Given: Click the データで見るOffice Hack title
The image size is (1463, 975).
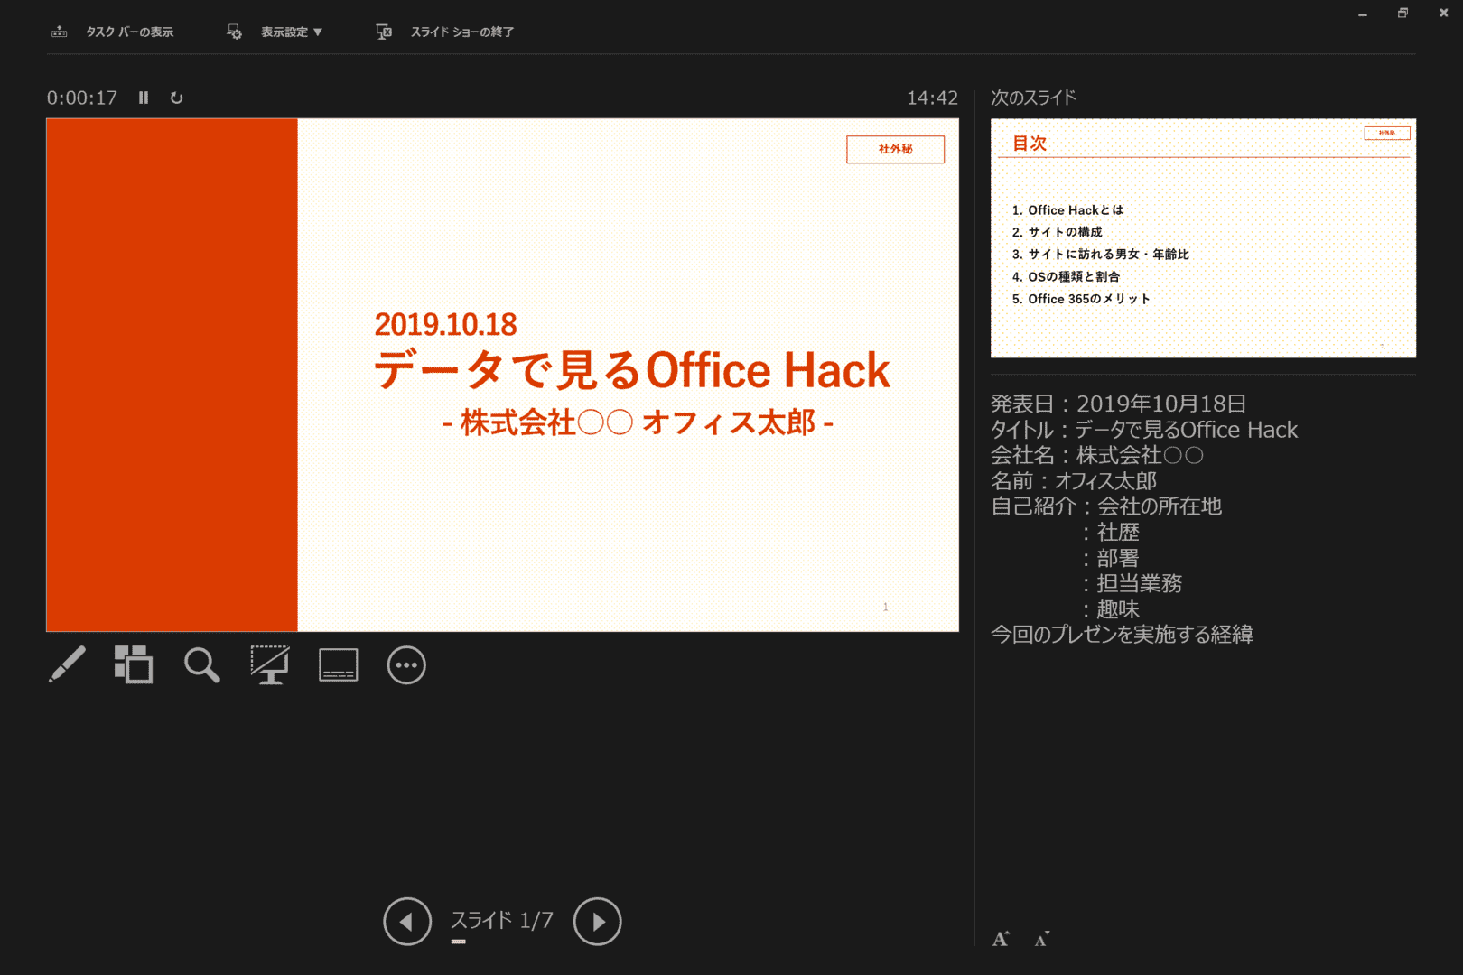Looking at the screenshot, I should 632,370.
